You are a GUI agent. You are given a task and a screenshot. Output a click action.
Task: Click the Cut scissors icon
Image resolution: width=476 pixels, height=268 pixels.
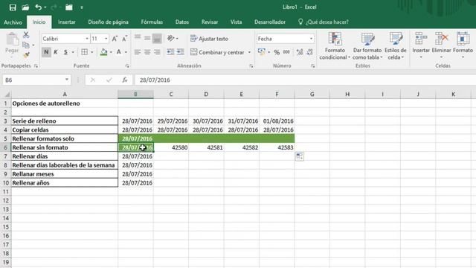pyautogui.click(x=27, y=35)
